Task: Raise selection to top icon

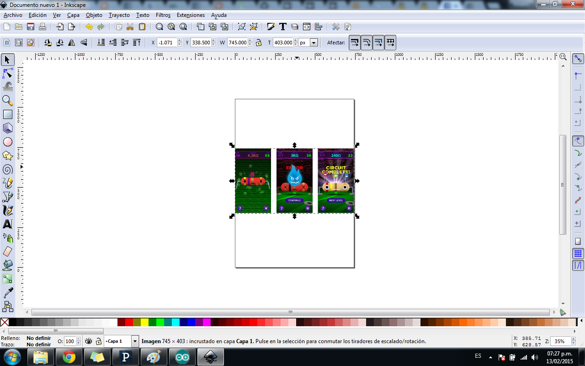Action: [137, 43]
